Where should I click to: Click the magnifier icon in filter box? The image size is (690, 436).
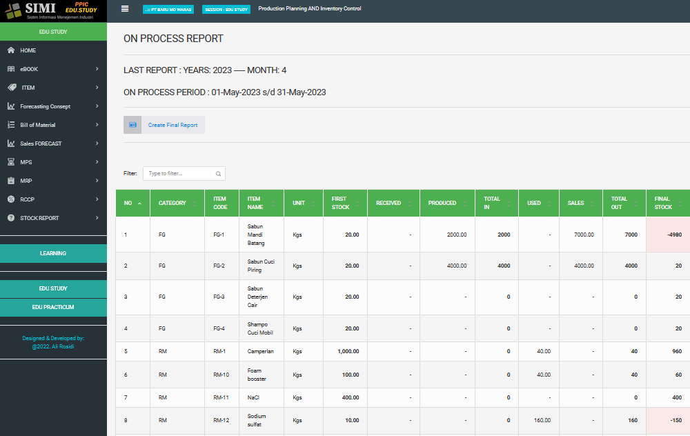point(218,175)
